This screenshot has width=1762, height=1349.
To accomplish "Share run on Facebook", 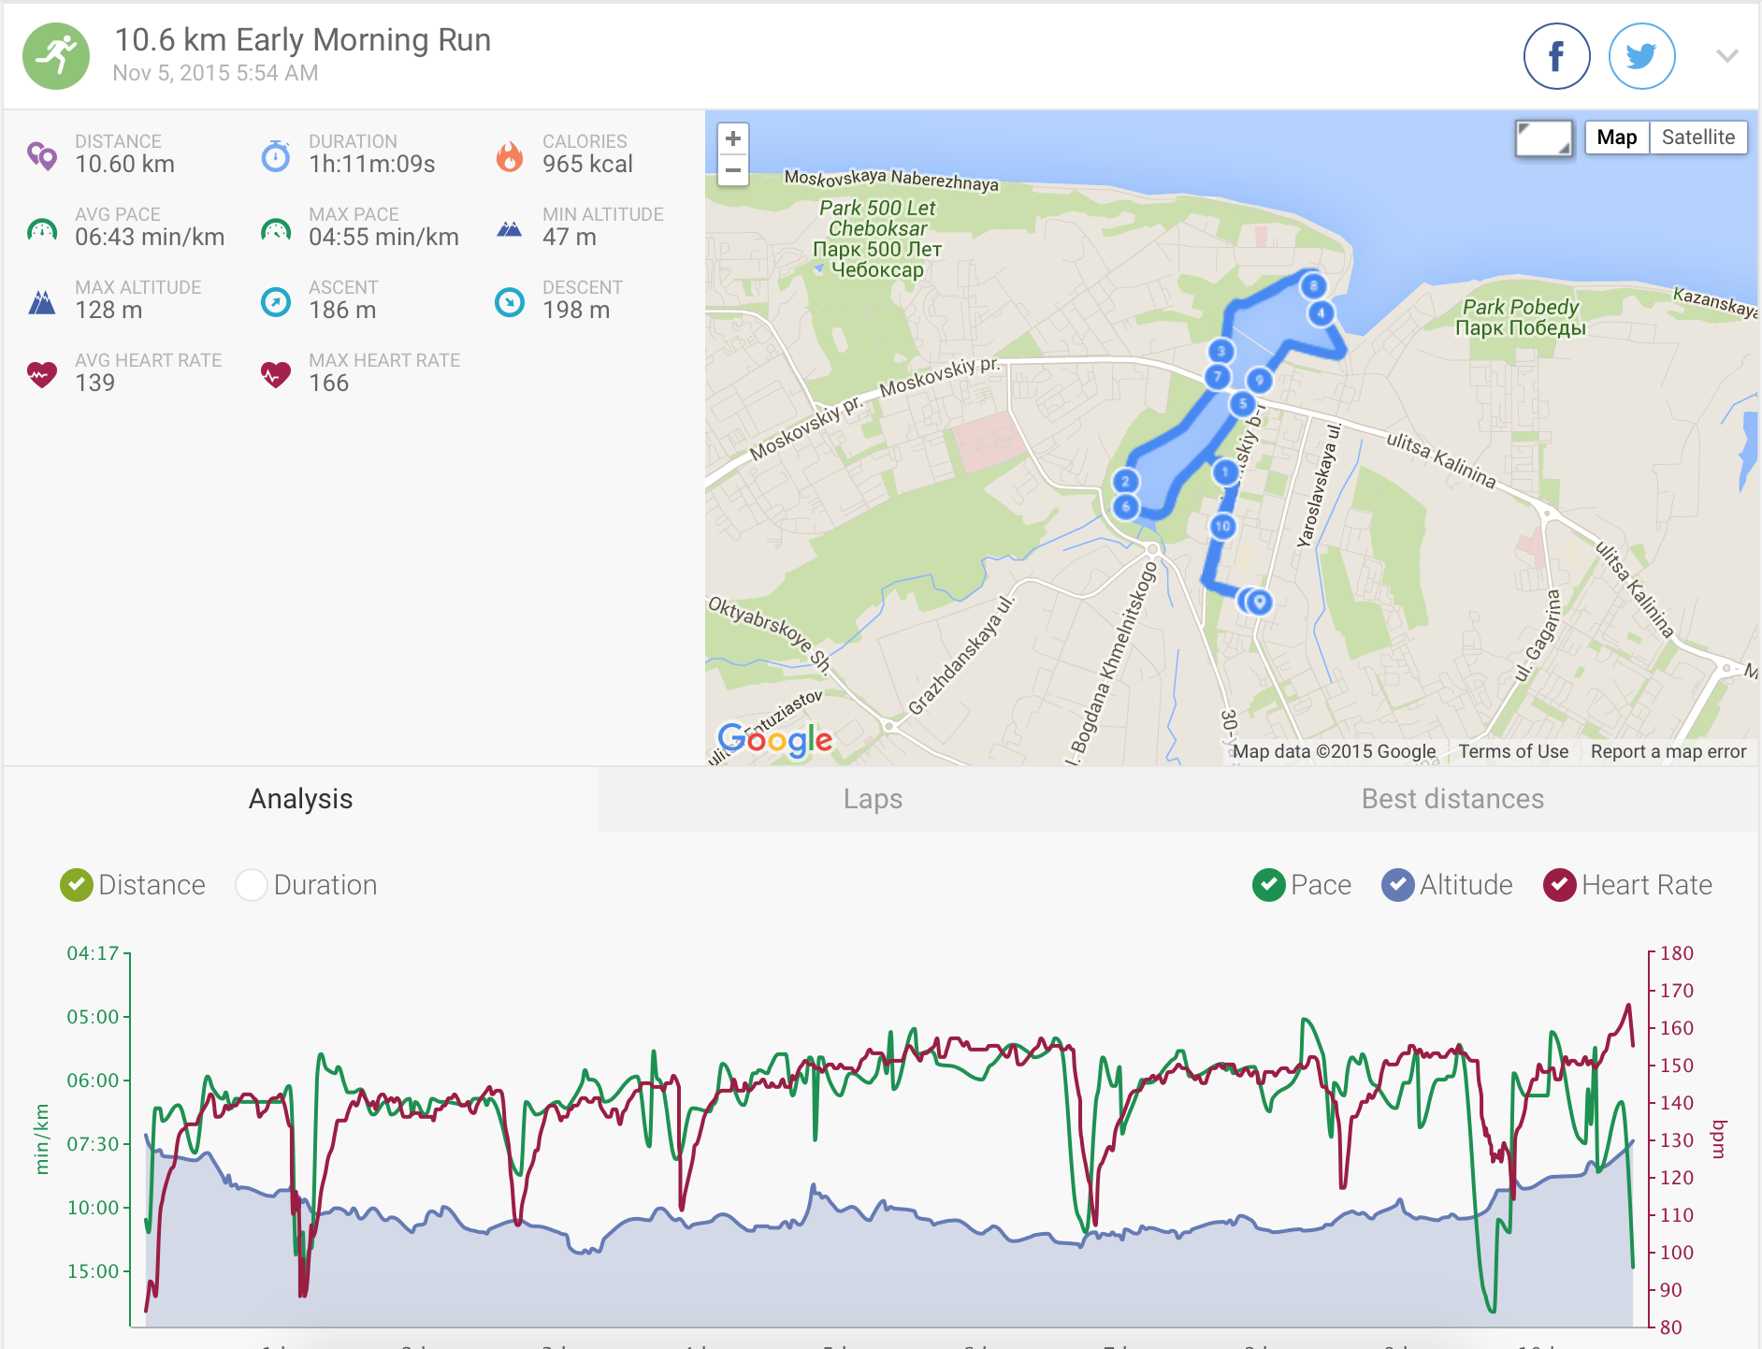I will coord(1556,56).
